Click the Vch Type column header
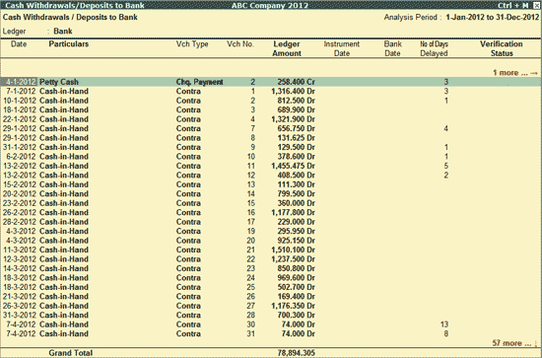Viewport: 542px width, 358px height. coord(192,44)
